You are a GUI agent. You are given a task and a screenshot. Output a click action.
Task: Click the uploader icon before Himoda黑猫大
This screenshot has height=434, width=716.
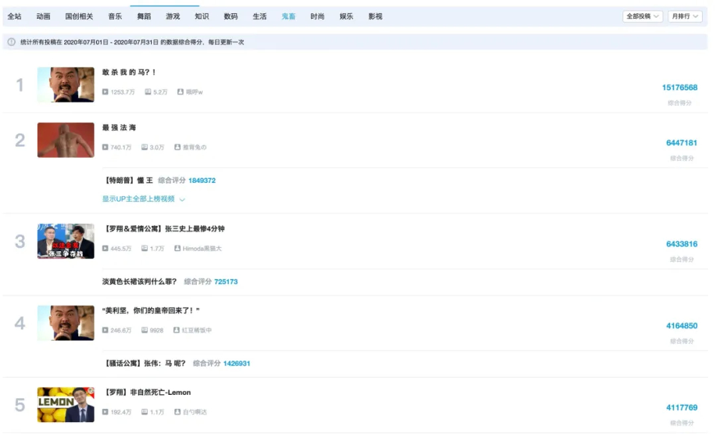177,248
